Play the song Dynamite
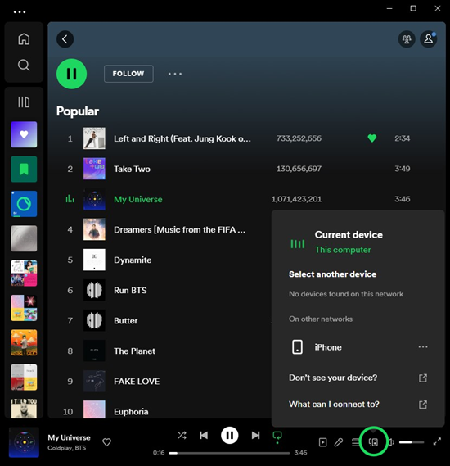The height and width of the screenshot is (466, 450). coord(133,260)
